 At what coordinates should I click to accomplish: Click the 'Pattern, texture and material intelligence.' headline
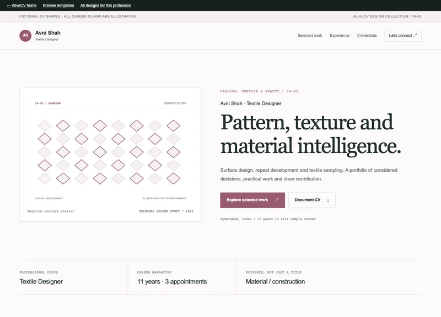tap(310, 134)
